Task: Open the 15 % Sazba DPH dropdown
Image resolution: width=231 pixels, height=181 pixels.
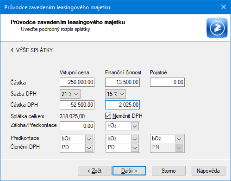Action: [115, 94]
